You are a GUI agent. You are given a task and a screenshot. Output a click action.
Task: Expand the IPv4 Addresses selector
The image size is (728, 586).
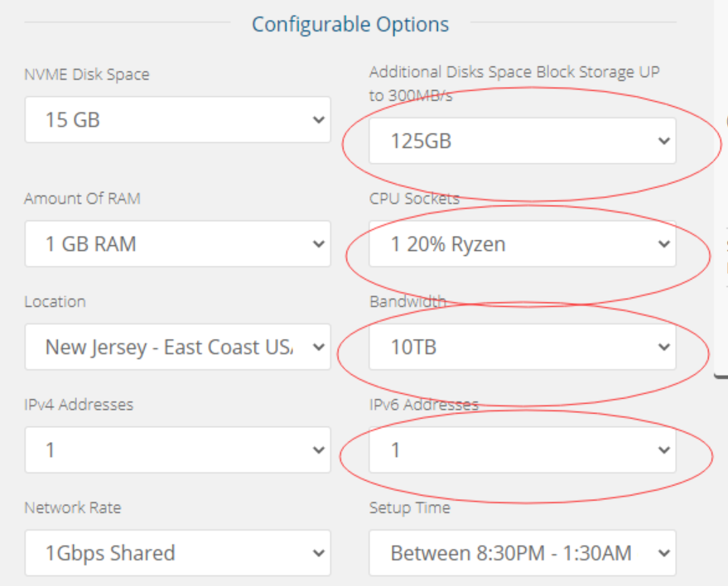pos(176,450)
